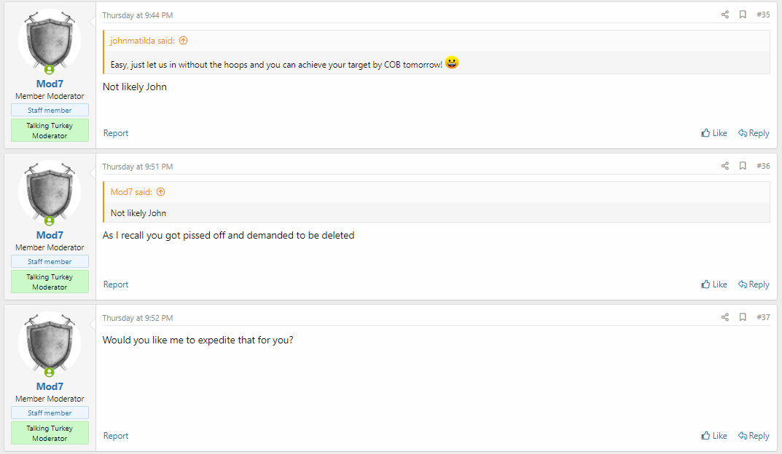Open Mod7 profile from post #36 username
The width and height of the screenshot is (782, 454).
[50, 235]
